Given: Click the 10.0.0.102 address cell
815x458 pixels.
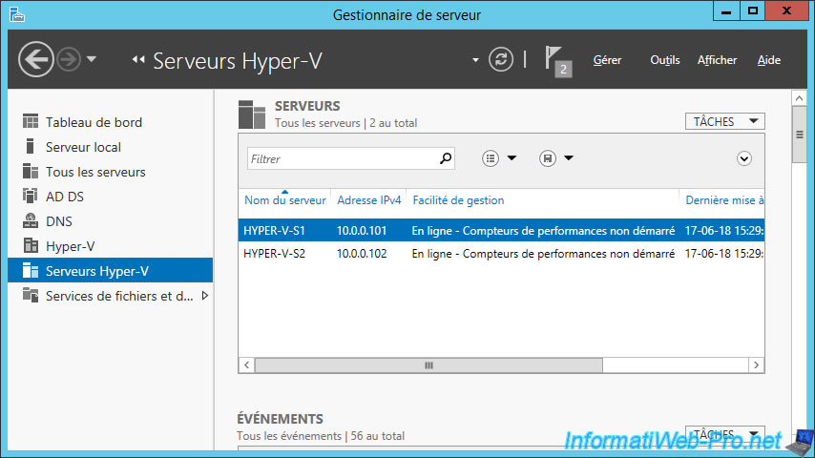Looking at the screenshot, I should (x=362, y=253).
